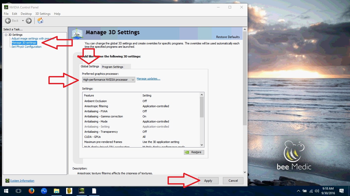Select the Ambient Occlusion feature row
Screen dimensions: 350x196
(x=141, y=101)
